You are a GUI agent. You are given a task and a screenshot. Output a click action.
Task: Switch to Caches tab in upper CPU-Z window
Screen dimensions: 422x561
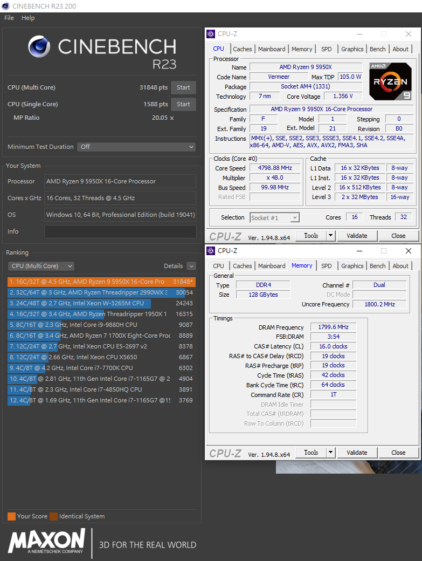[x=243, y=49]
